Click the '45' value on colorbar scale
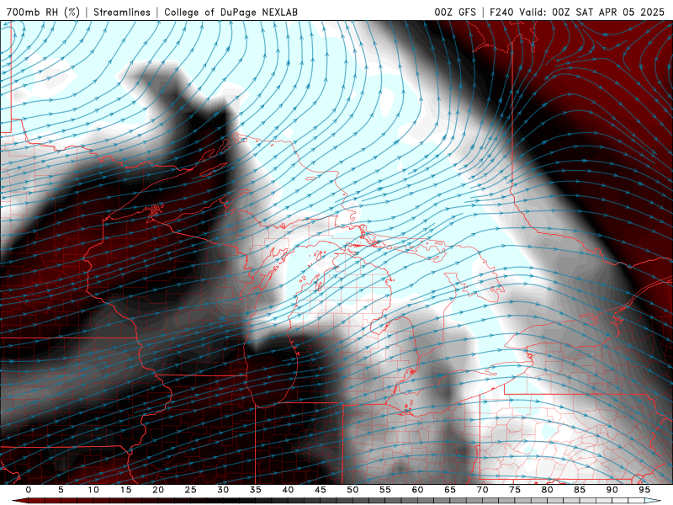This screenshot has height=505, width=673. click(321, 490)
